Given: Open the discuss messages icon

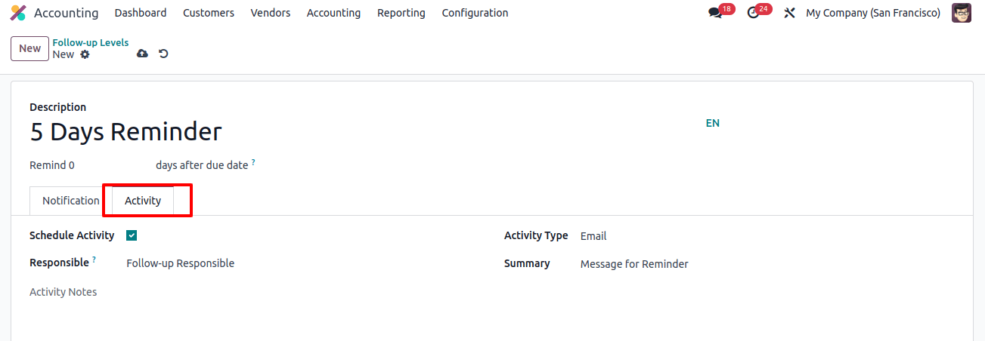Looking at the screenshot, I should tap(714, 13).
